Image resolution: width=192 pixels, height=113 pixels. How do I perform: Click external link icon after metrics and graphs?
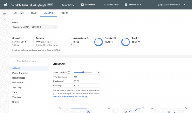point(86,97)
